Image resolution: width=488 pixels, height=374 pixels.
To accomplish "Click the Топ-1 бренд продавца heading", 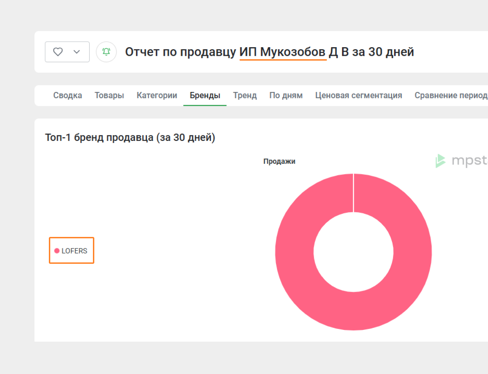I will coord(130,137).
